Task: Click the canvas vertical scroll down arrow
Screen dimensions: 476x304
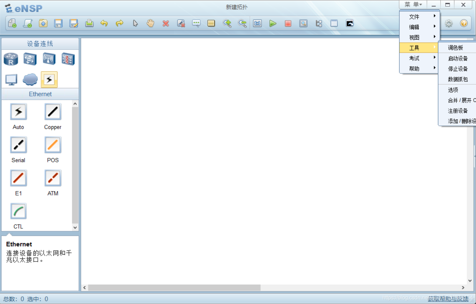Action: pyautogui.click(x=470, y=281)
